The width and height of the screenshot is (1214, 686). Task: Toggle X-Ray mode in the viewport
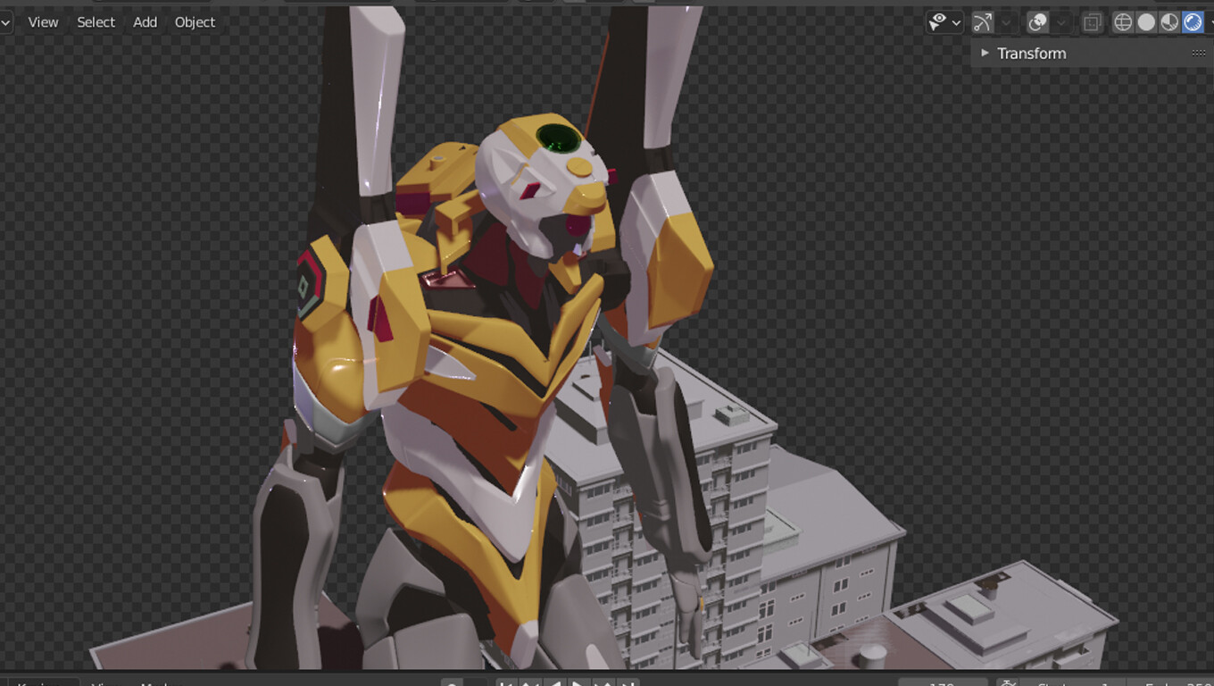1092,22
